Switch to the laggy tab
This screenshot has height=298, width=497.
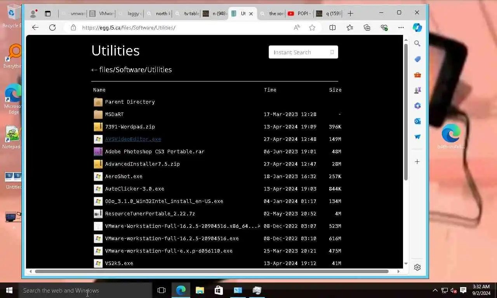[x=130, y=14]
